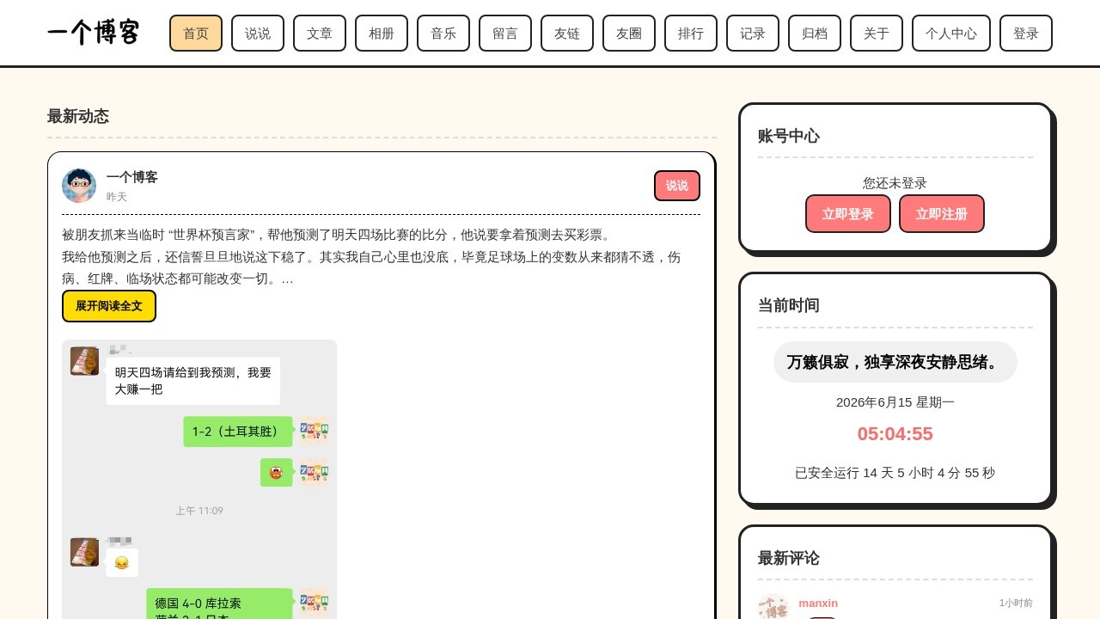Viewport: 1100px width, 619px height.
Task: Expand post with 展开阅读全文
Action: tap(109, 306)
